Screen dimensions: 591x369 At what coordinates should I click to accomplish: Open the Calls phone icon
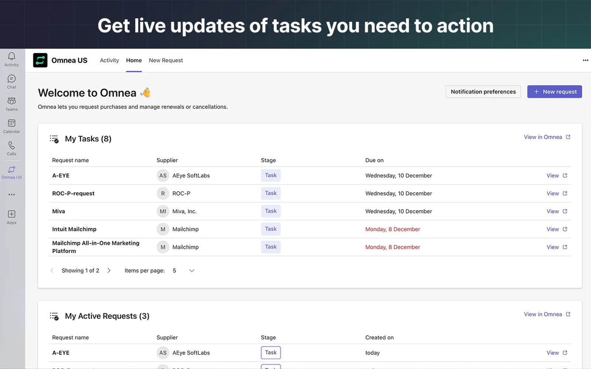11,148
